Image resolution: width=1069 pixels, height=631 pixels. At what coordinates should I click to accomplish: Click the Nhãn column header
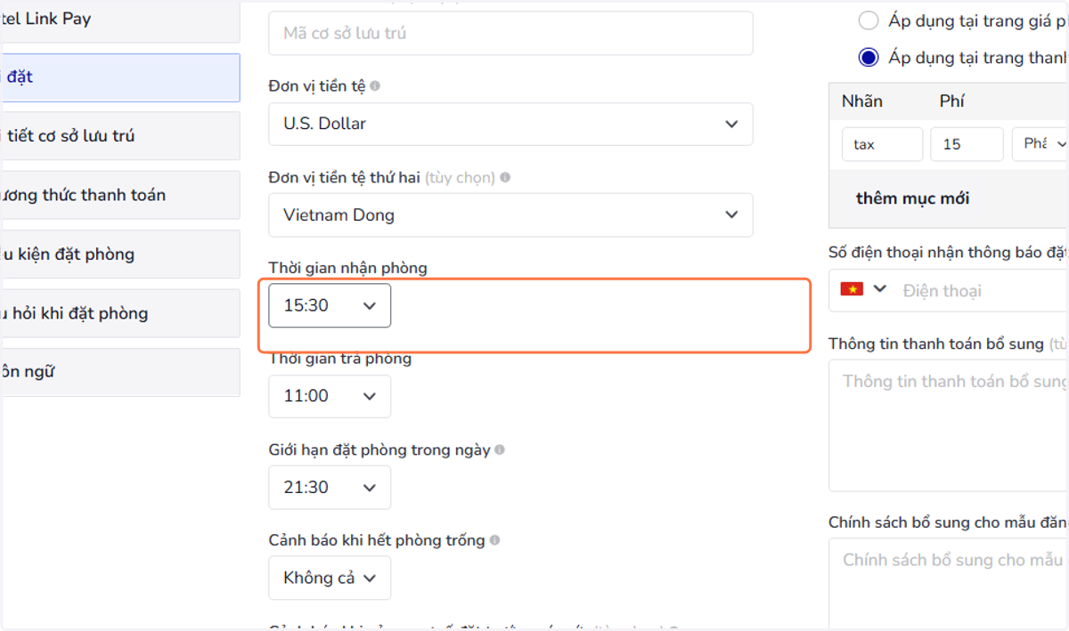[862, 101]
